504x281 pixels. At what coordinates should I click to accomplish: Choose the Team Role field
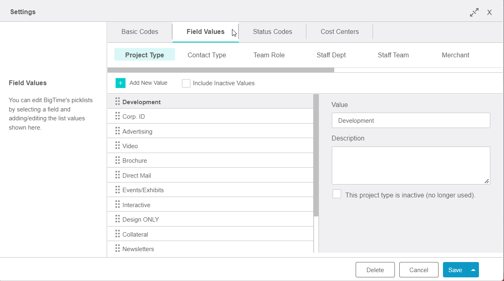[269, 55]
